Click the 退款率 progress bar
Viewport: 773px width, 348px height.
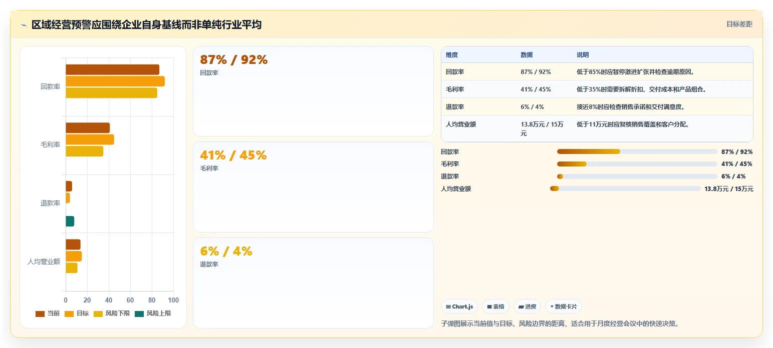(x=637, y=176)
